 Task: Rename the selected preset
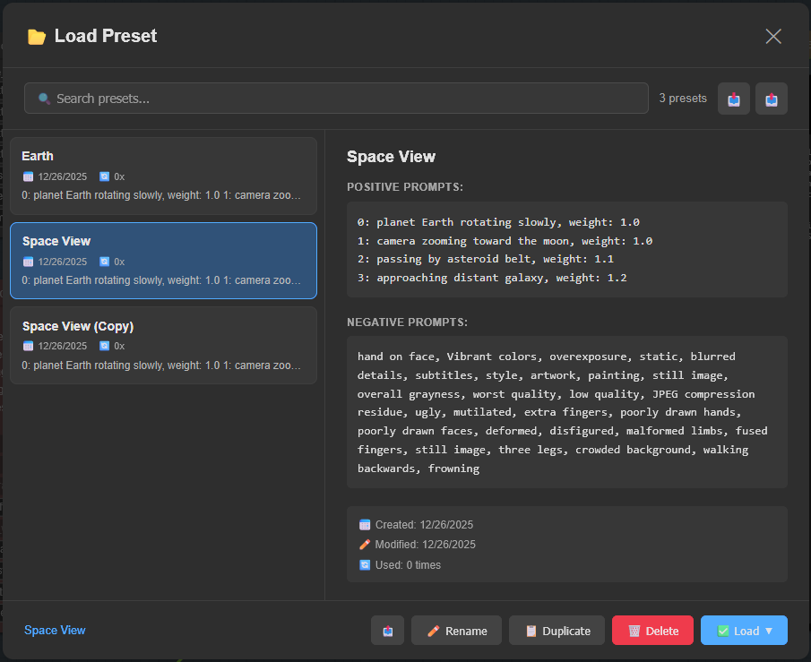pos(456,631)
